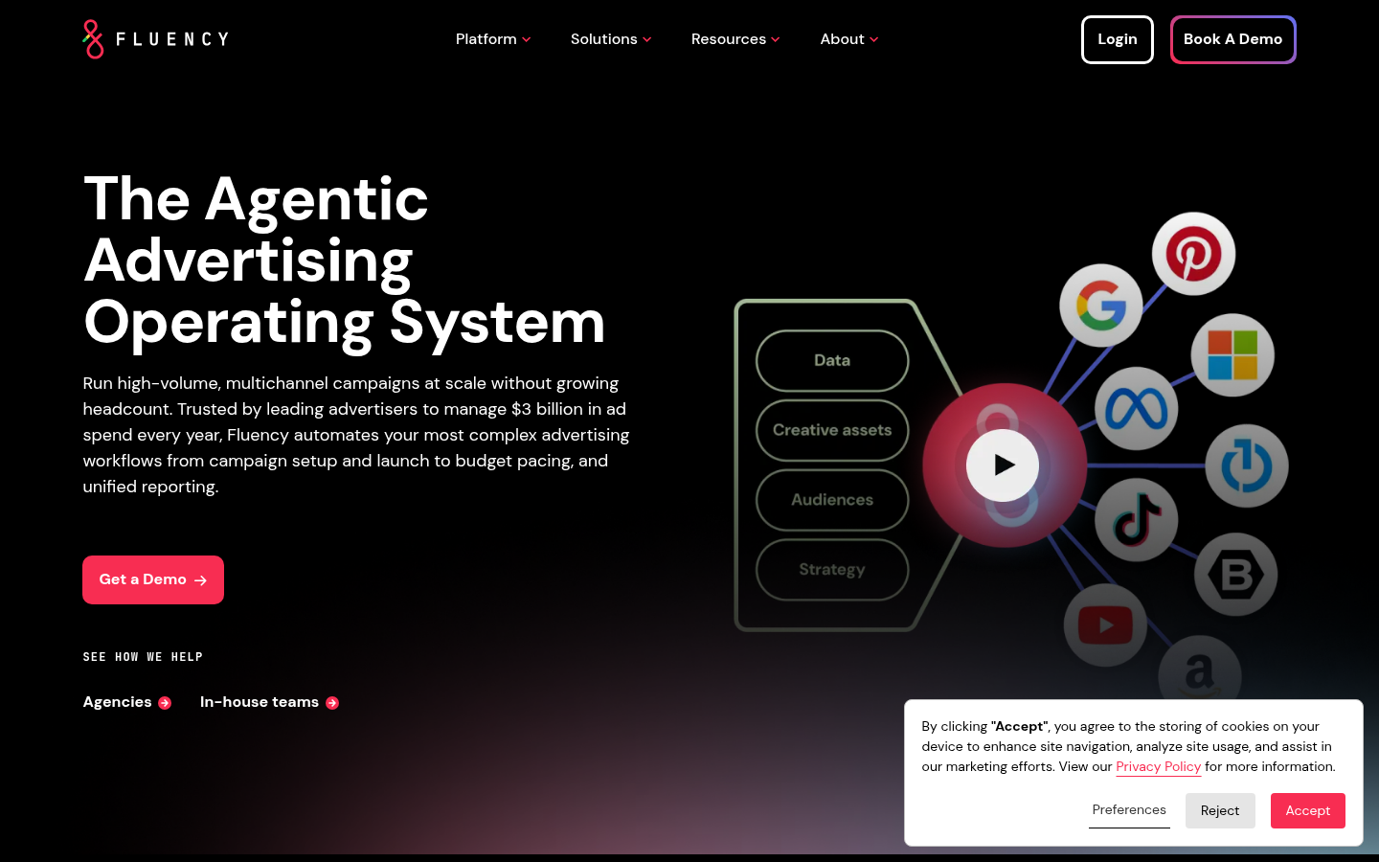Click the 'SEE HOW WE HELP' label
1379x862 pixels.
click(x=143, y=657)
